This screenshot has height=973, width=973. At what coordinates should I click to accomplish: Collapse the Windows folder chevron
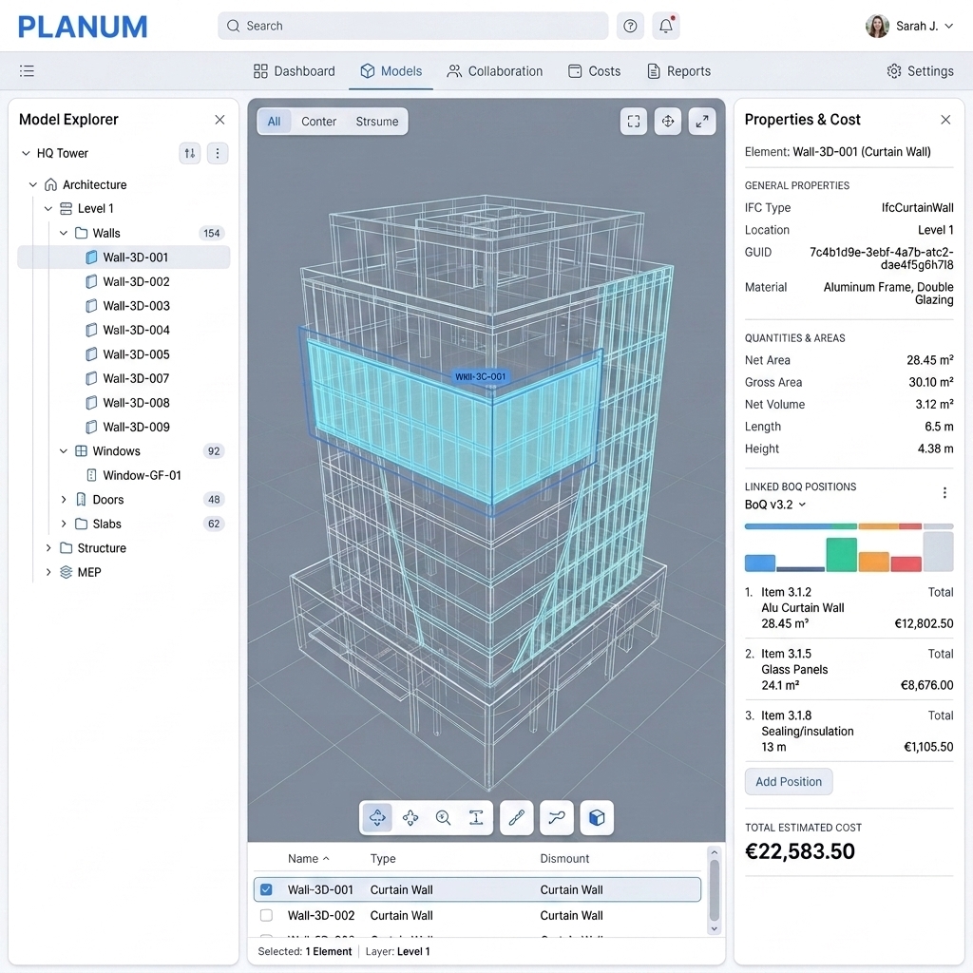[x=64, y=451]
